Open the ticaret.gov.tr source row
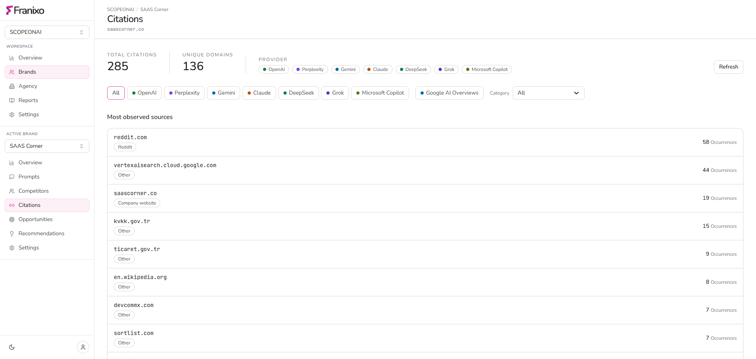The width and height of the screenshot is (756, 359). pos(425,254)
